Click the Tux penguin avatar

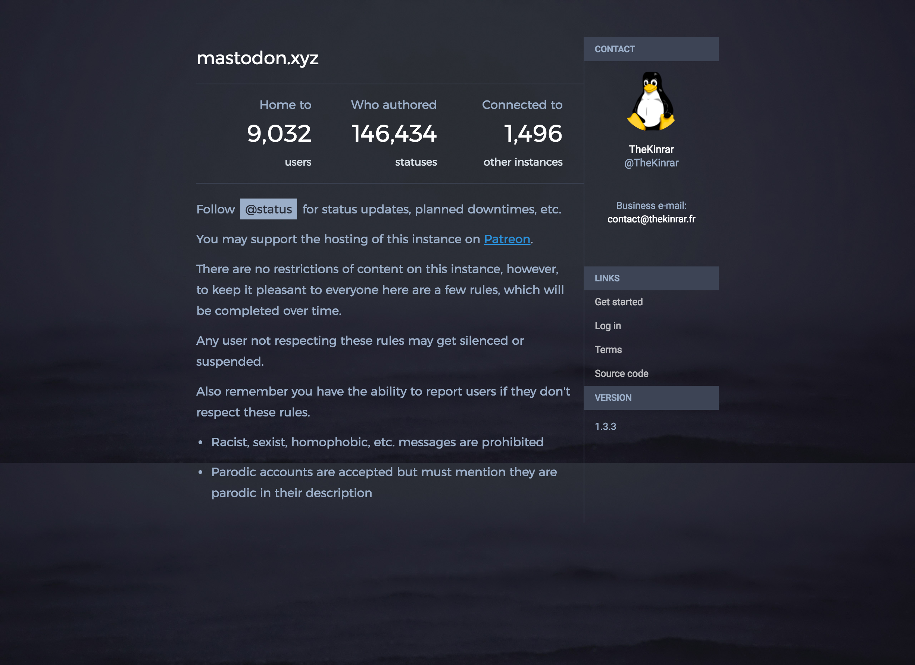pyautogui.click(x=651, y=101)
